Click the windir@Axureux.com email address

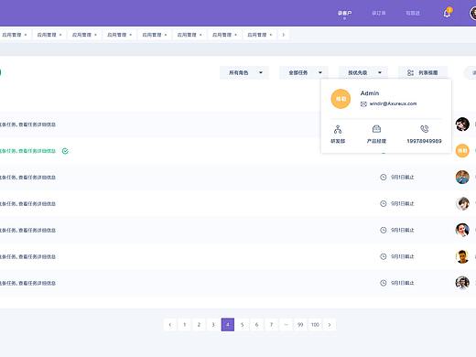393,103
